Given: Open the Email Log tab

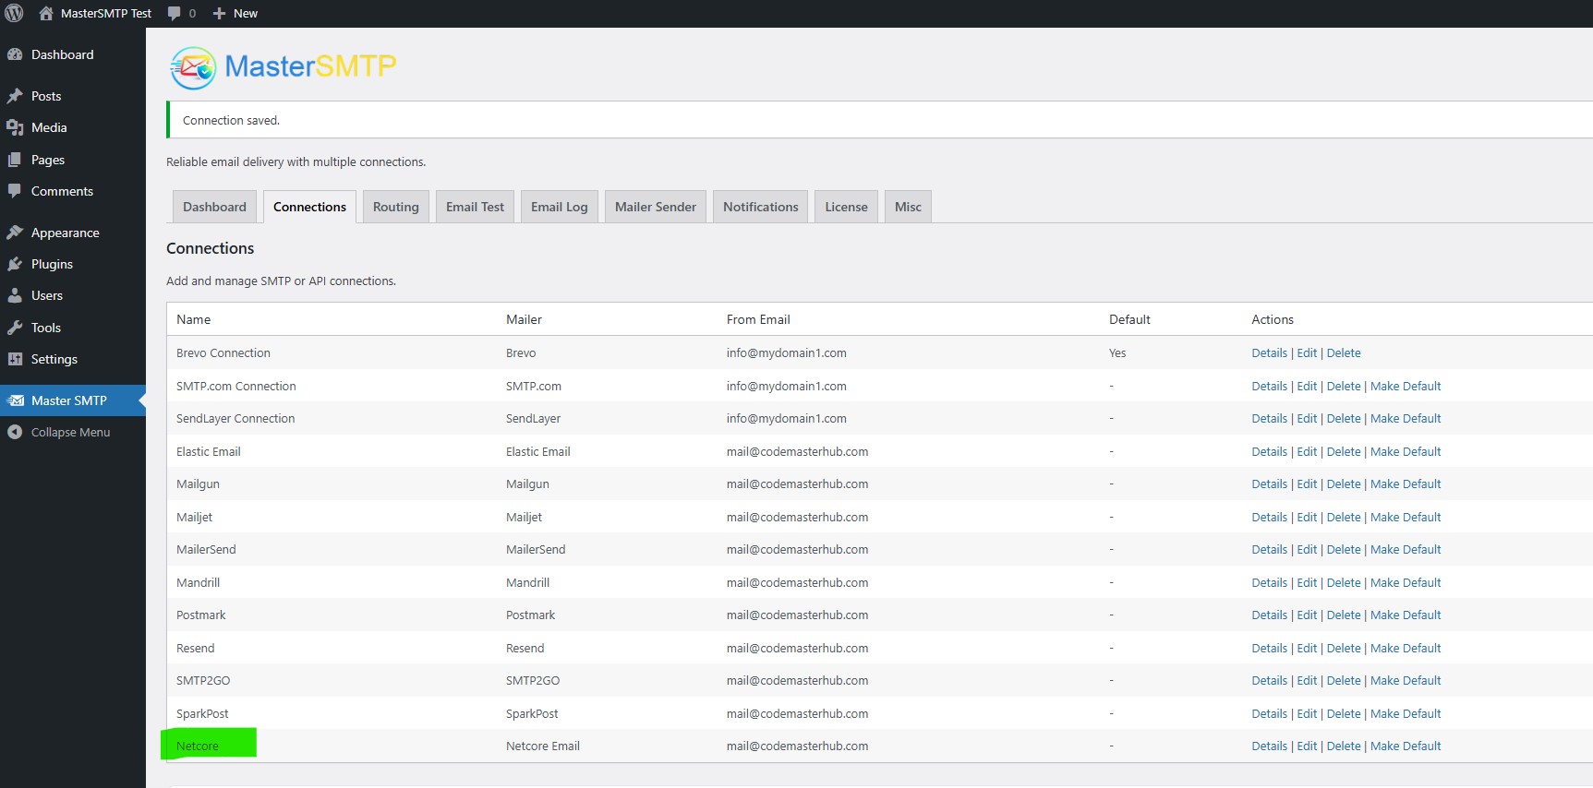Looking at the screenshot, I should (x=559, y=207).
